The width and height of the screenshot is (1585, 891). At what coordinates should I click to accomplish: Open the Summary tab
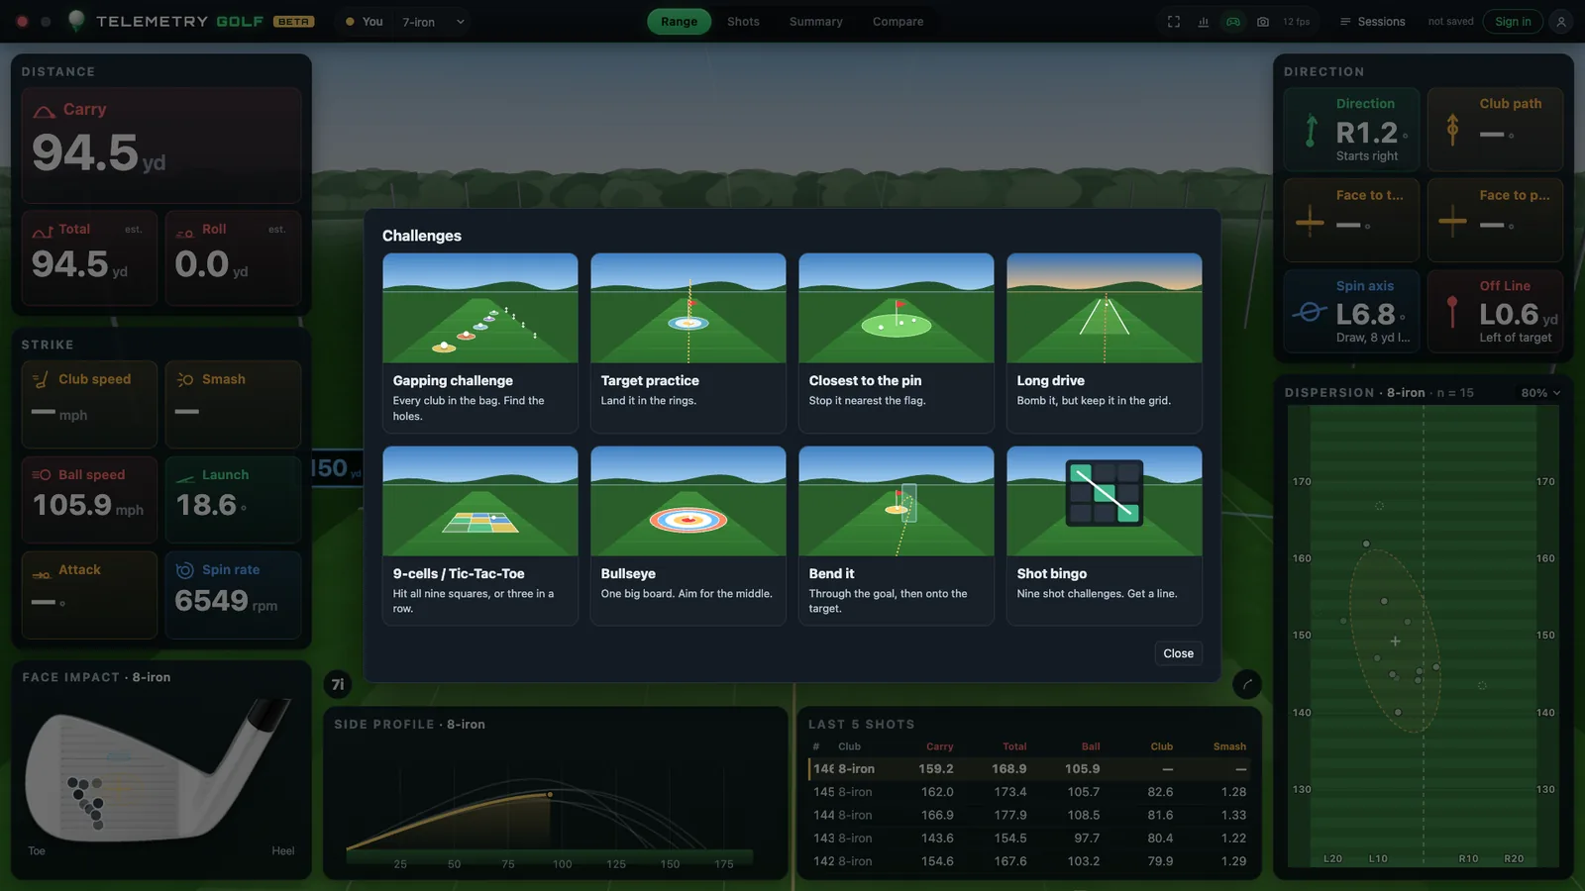816,22
